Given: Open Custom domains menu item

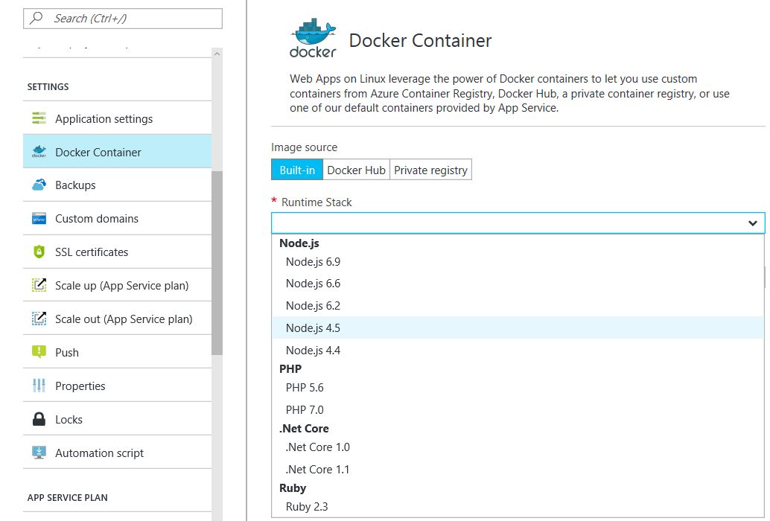Looking at the screenshot, I should point(118,218).
